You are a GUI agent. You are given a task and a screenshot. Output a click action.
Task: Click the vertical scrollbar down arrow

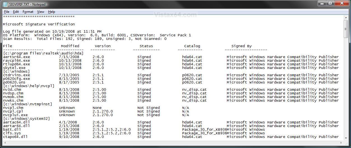tap(346, 138)
